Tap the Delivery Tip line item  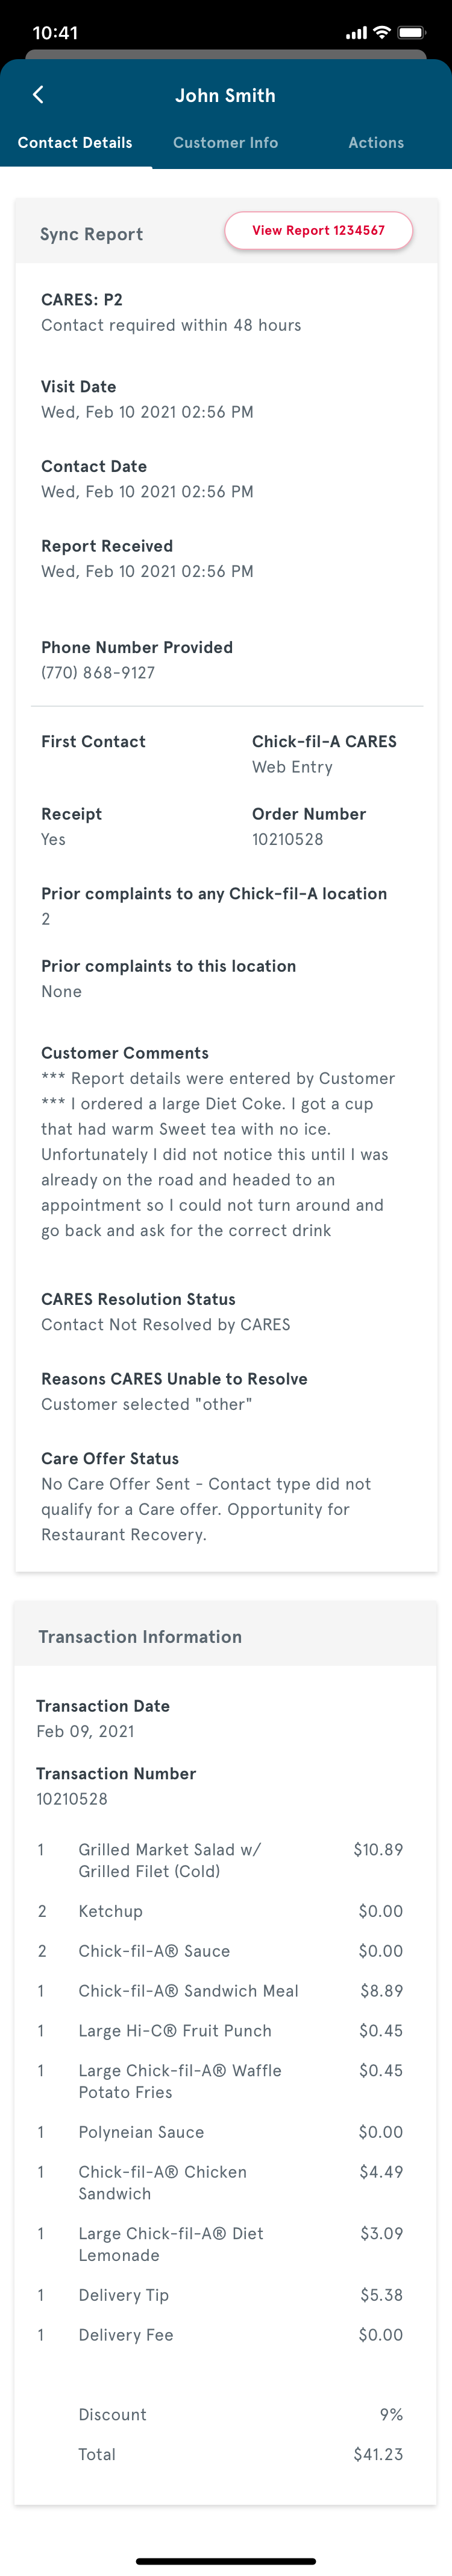[x=124, y=2295]
